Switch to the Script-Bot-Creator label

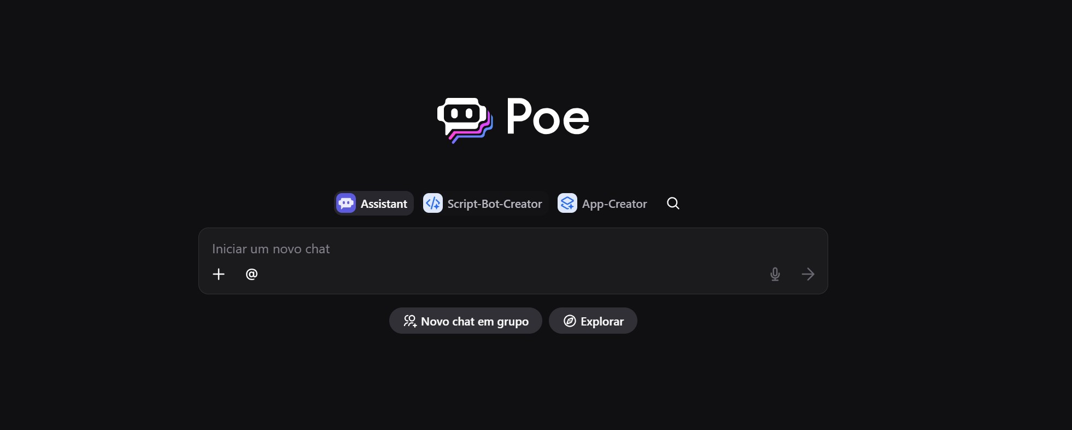tap(495, 204)
